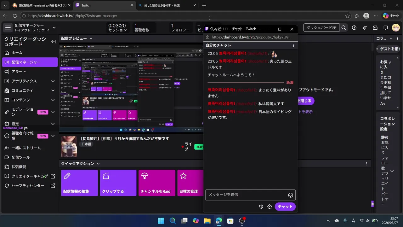Open the クリエイターキャンプ external link
Screen dimensions: 403x227
30,176
